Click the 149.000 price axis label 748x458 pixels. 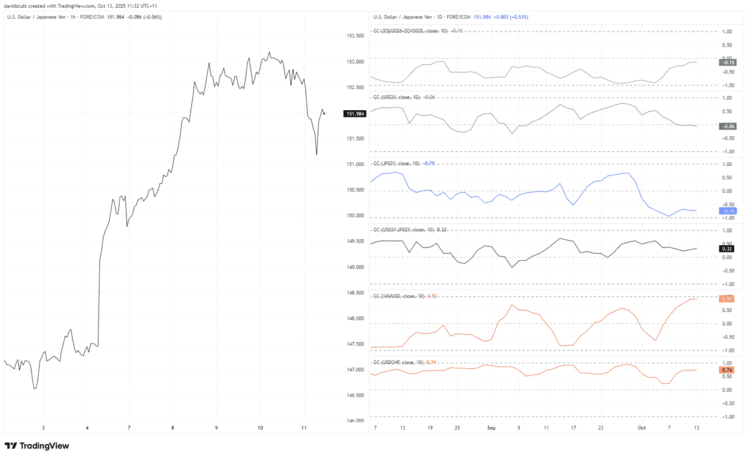355,267
